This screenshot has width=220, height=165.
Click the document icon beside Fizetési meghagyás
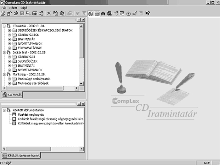click(x=14, y=115)
